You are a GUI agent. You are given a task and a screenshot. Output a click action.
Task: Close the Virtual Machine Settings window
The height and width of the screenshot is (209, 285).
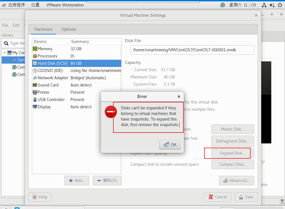(x=256, y=15)
